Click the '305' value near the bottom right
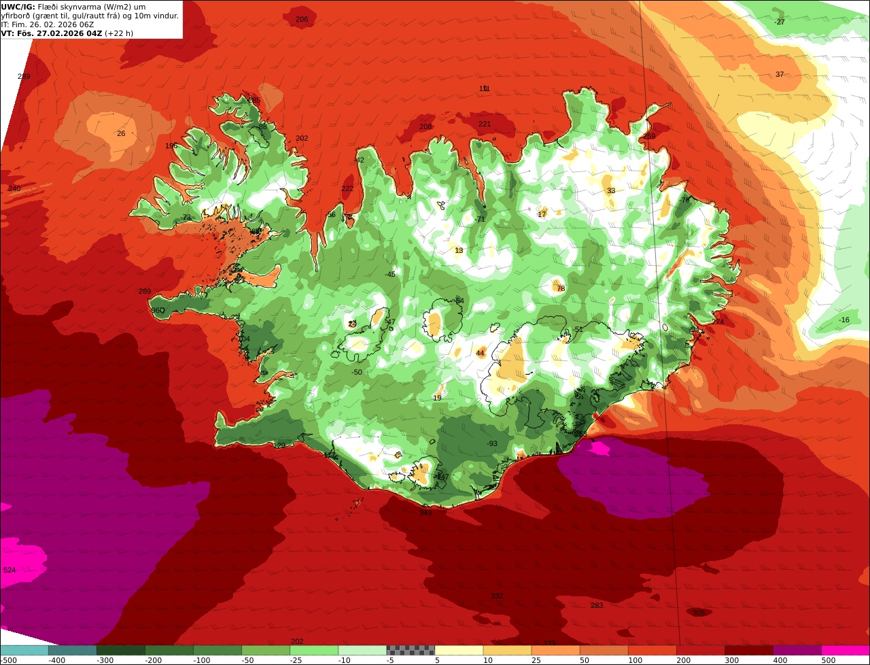 coord(699,613)
